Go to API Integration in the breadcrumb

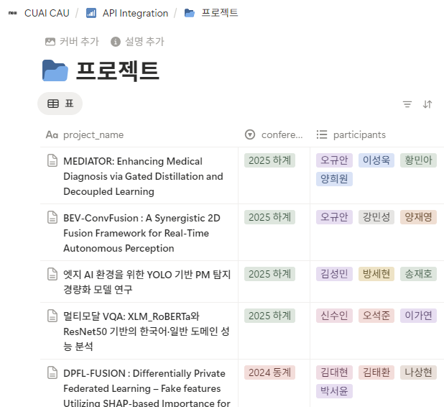click(x=135, y=13)
